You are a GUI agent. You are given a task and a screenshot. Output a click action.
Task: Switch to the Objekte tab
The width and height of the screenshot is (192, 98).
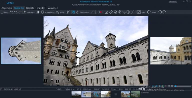[x=30, y=8]
